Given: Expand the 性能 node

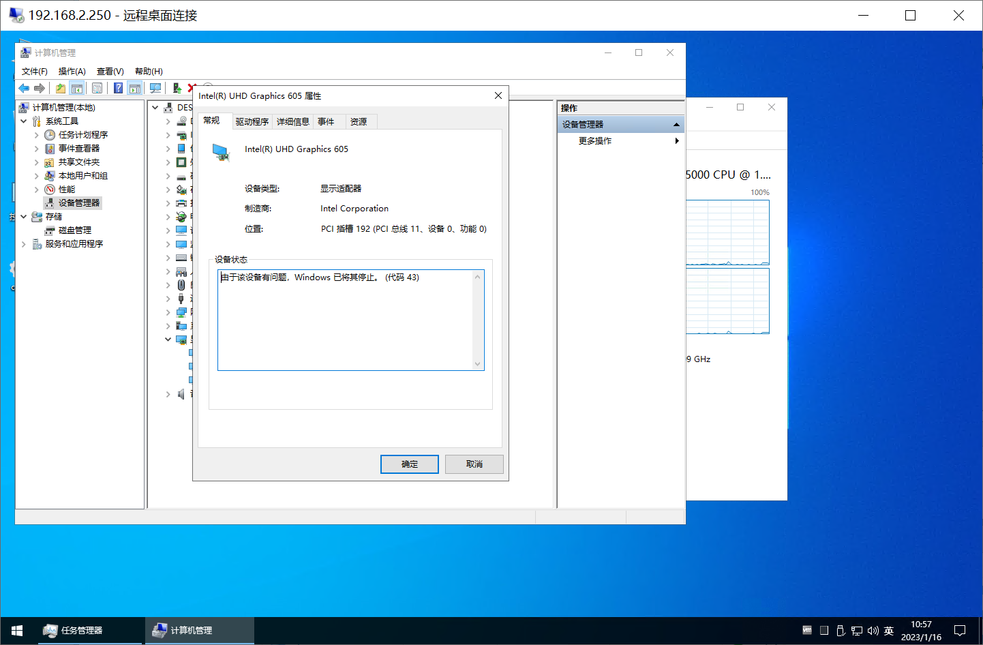Looking at the screenshot, I should (37, 190).
